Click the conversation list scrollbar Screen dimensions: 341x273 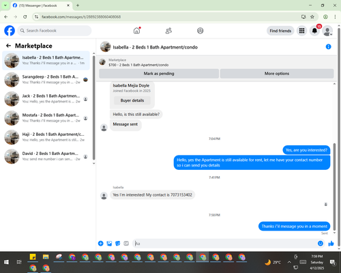click(93, 107)
